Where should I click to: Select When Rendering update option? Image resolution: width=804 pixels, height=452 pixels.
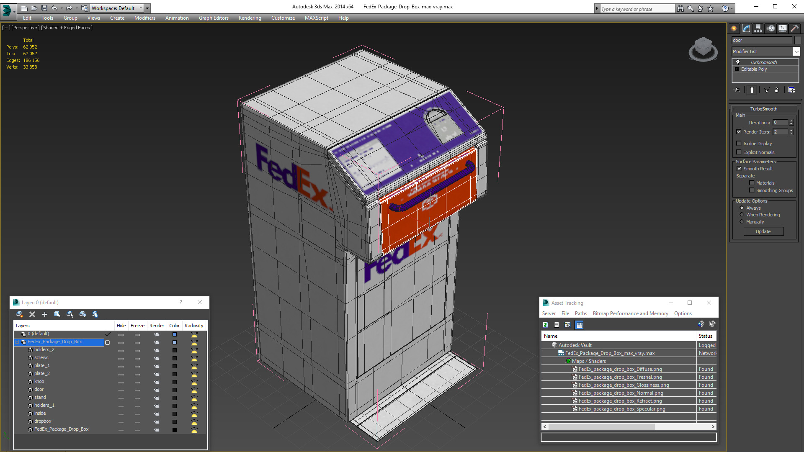coord(742,215)
